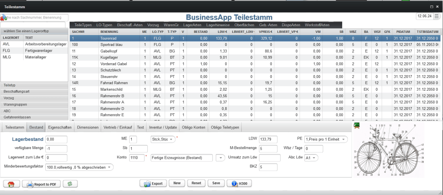
Task: Click the Save button
Action: (216, 183)
